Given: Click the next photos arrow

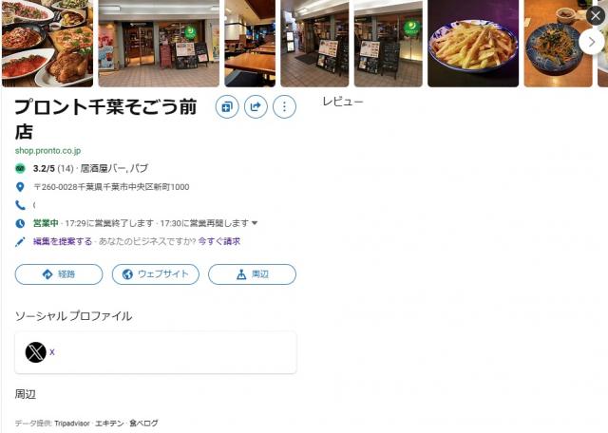Looking at the screenshot, I should 592,42.
